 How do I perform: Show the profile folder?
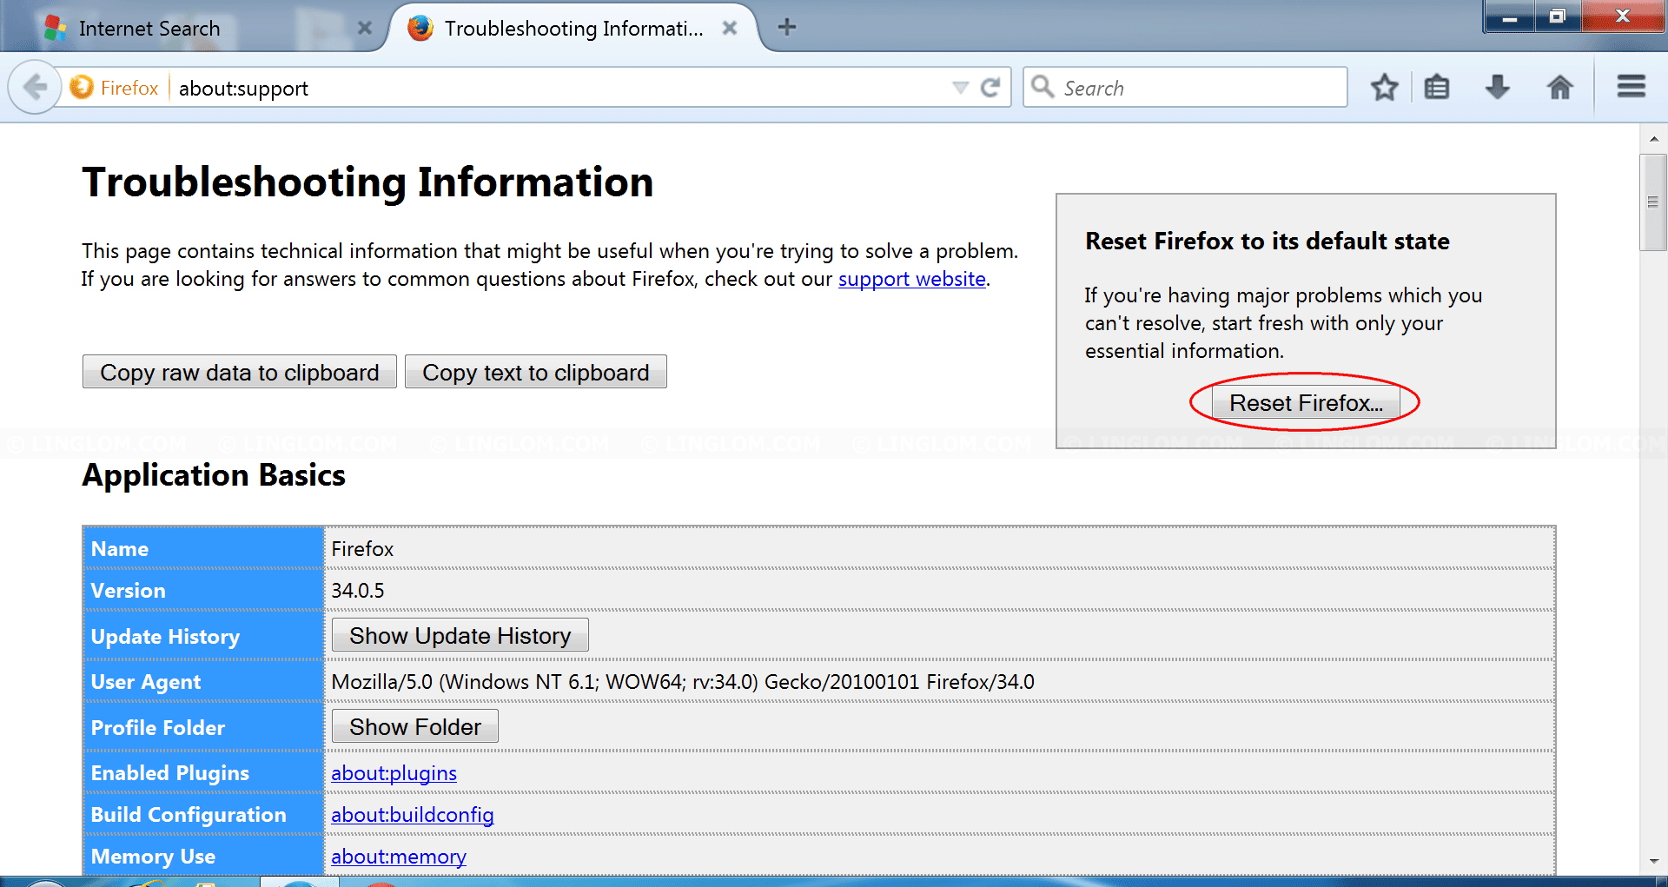click(415, 726)
